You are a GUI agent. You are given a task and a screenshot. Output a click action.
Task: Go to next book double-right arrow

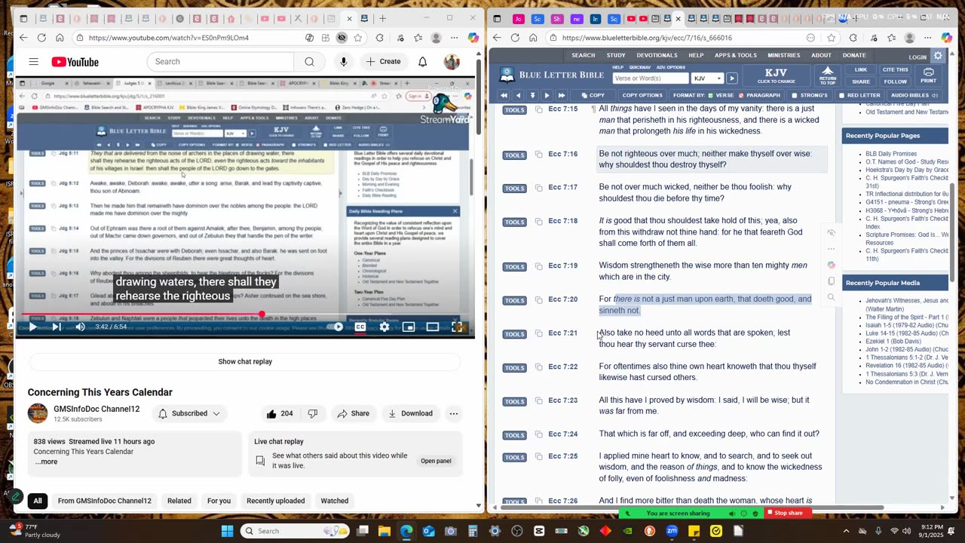pyautogui.click(x=561, y=96)
